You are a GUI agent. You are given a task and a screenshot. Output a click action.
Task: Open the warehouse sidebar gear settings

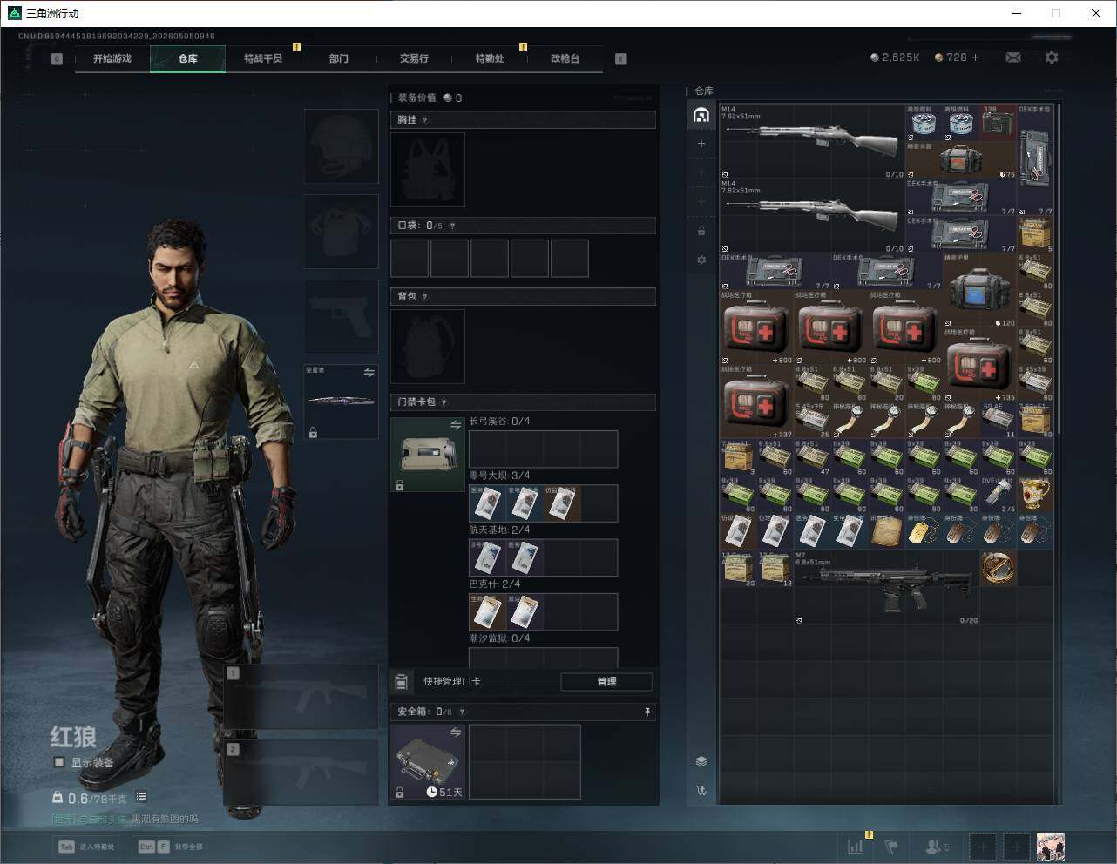(x=701, y=260)
